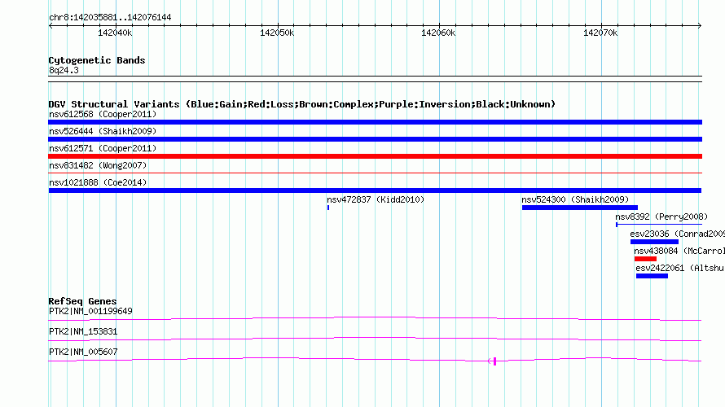Click the DGV Structural Variants track heading

302,104
